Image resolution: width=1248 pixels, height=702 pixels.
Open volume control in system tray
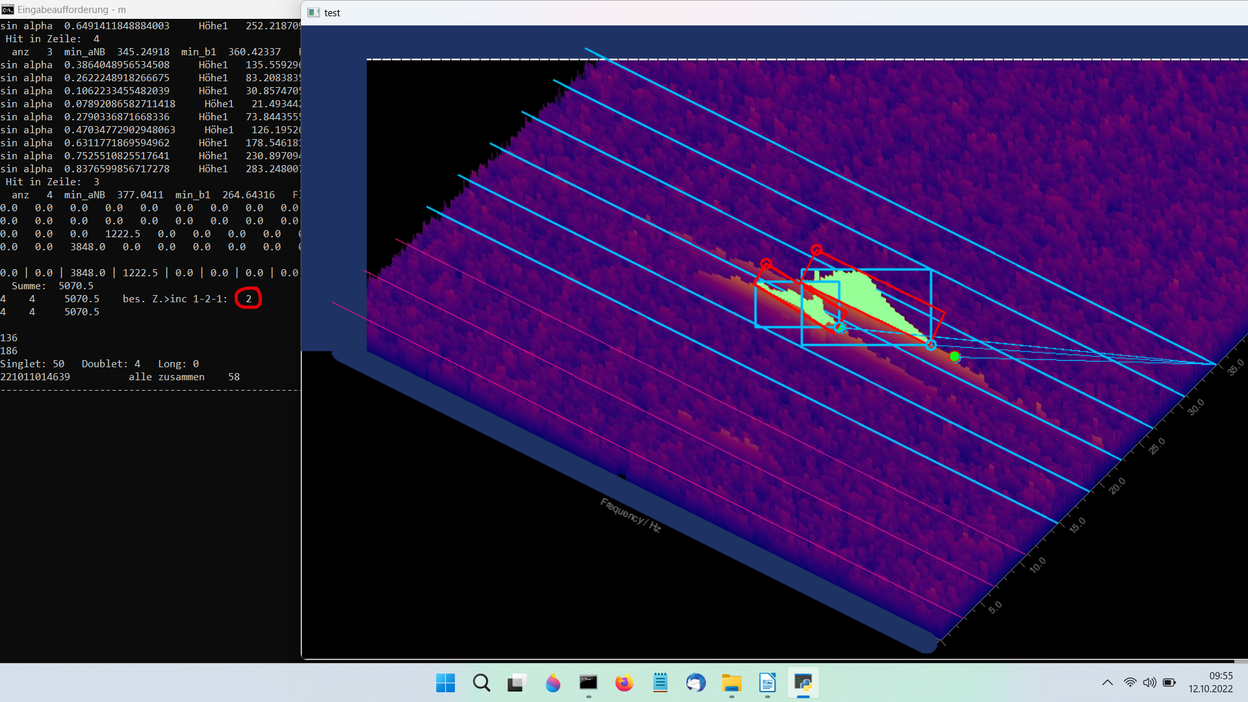(x=1150, y=682)
